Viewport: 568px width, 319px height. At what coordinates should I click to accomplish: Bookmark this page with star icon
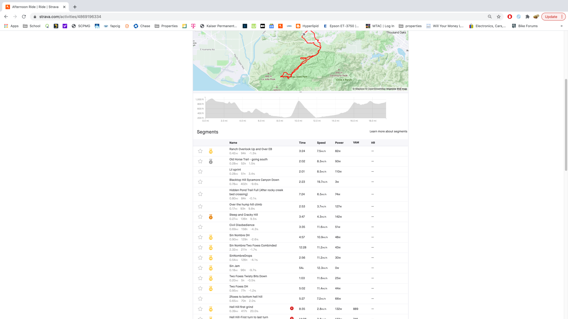pos(499,16)
